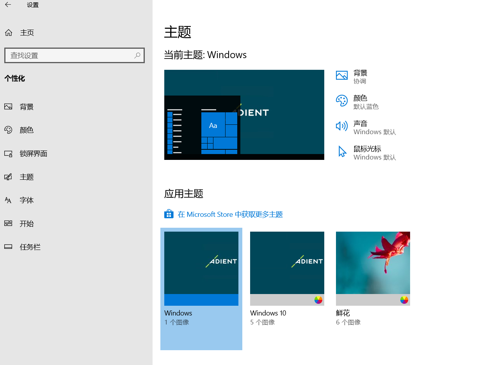Click the Home house icon
494x365 pixels.
click(x=8, y=33)
